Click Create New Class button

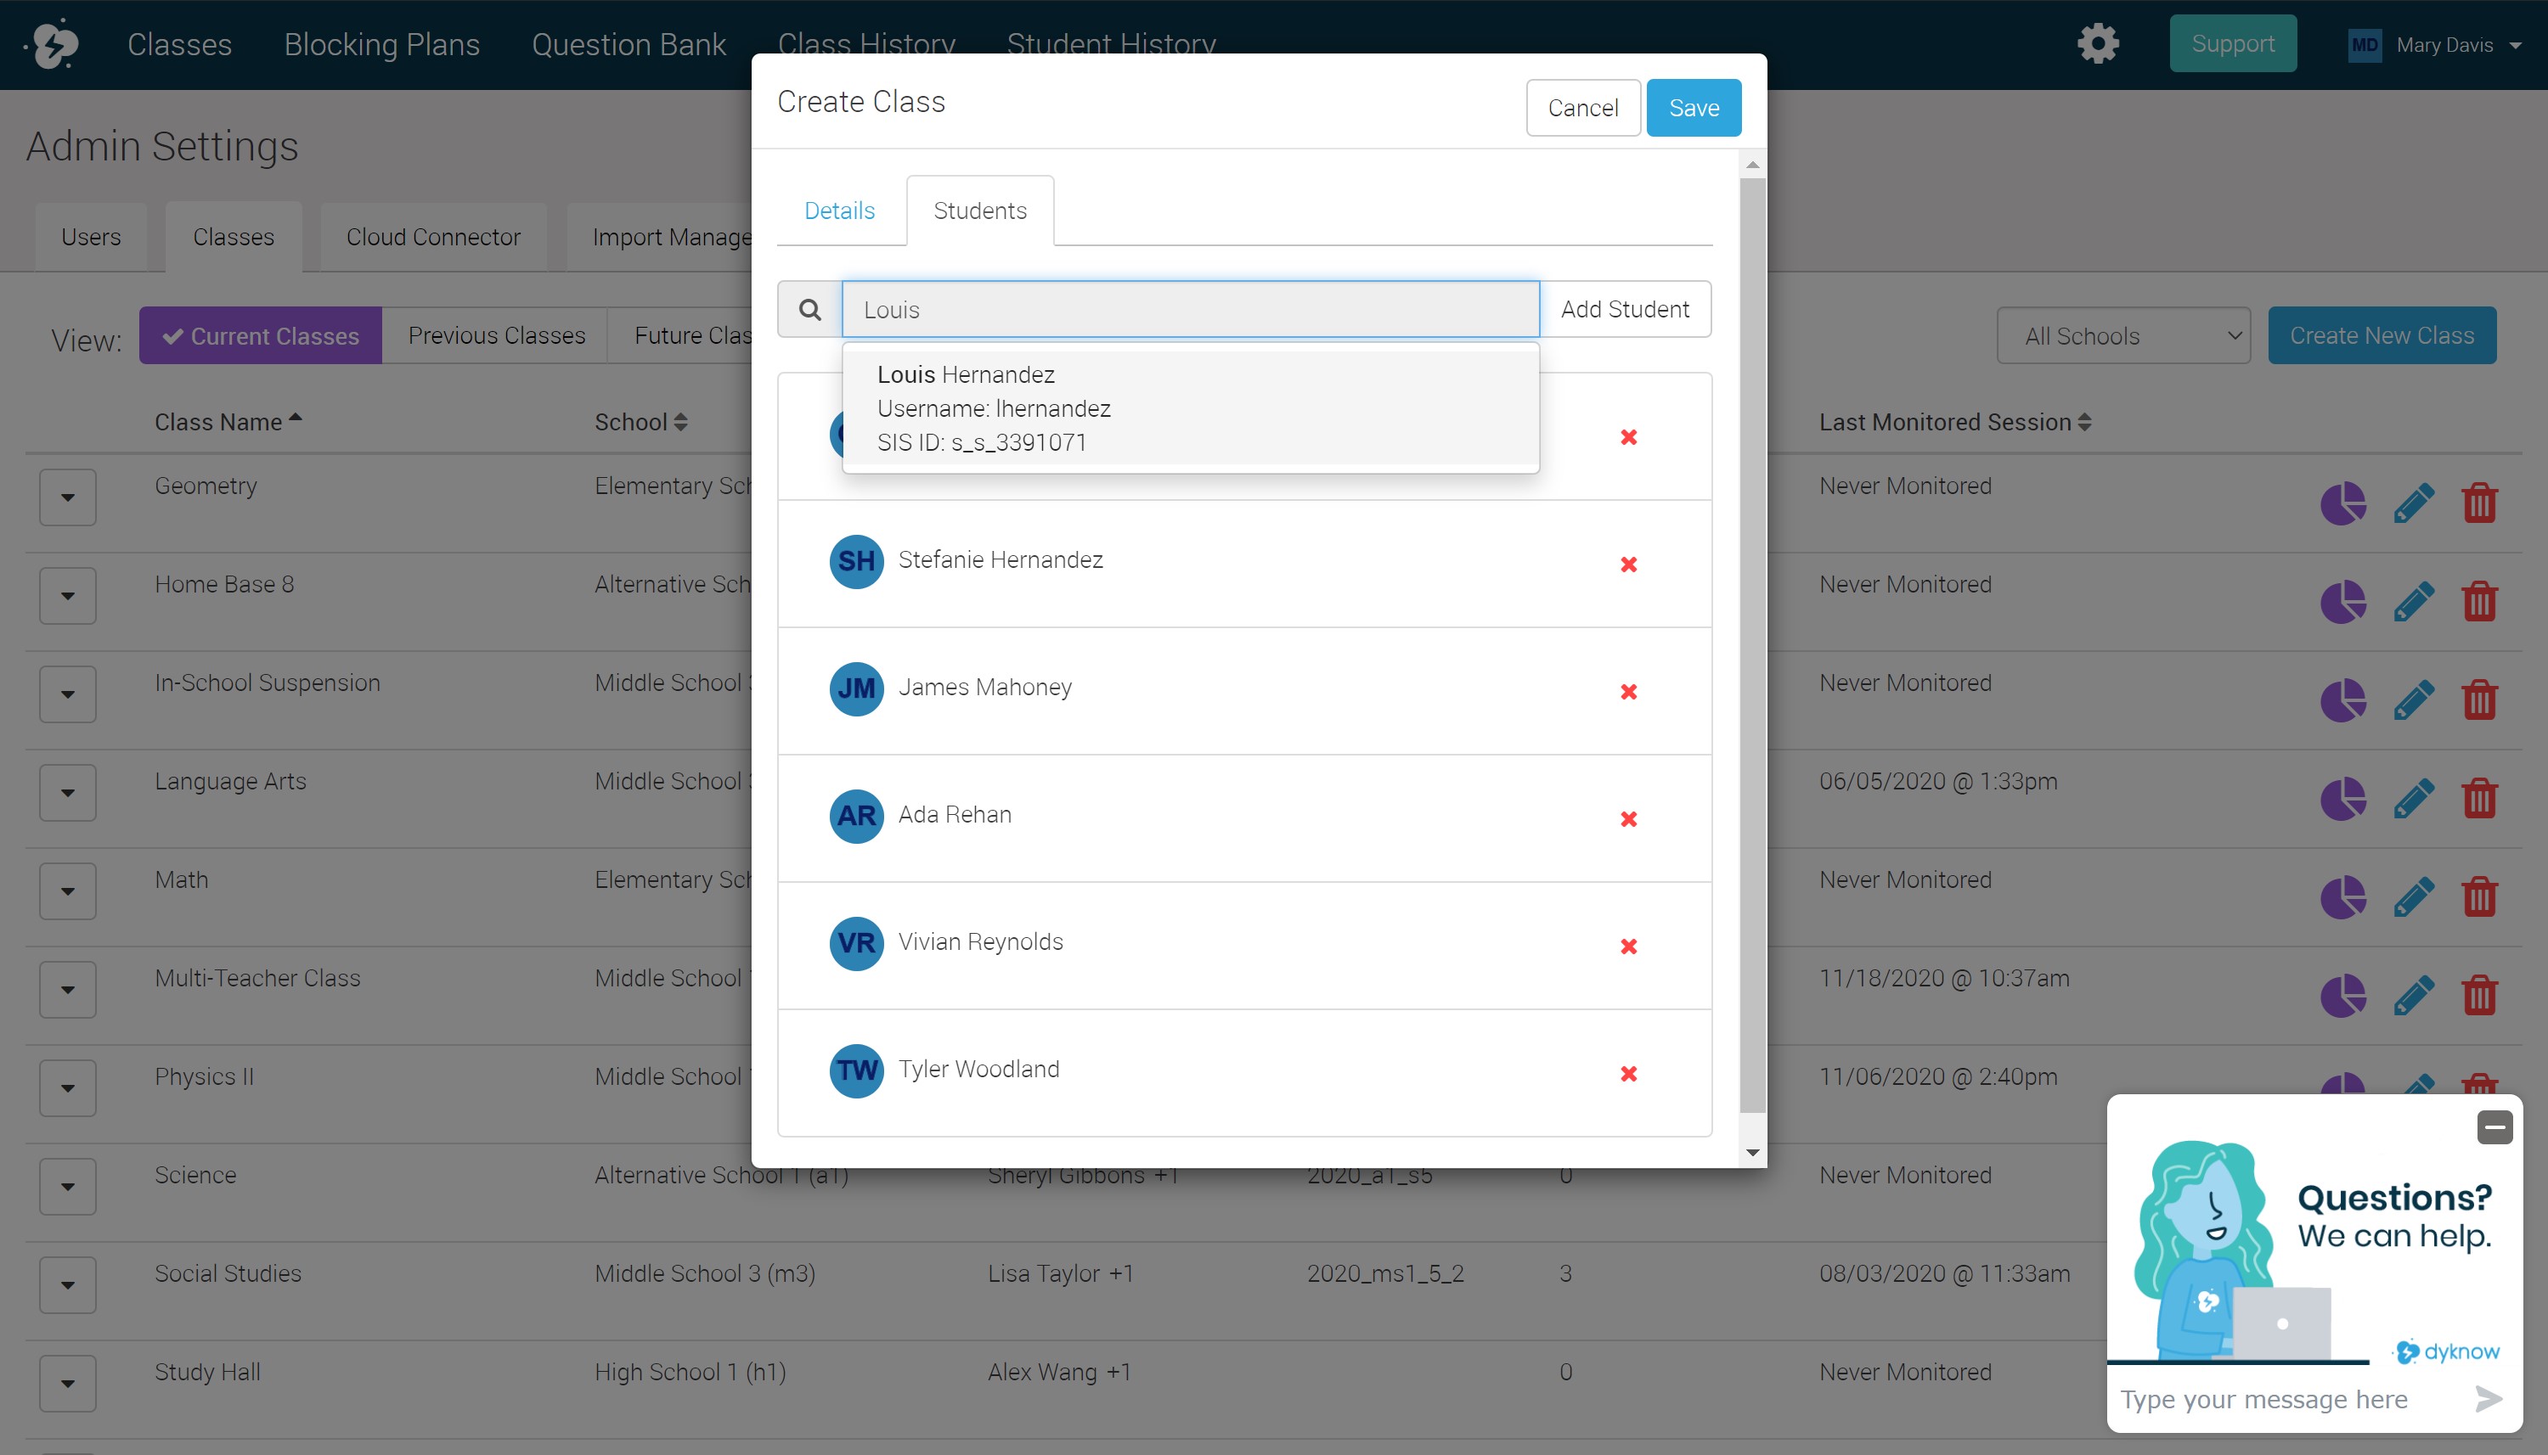(x=2381, y=336)
